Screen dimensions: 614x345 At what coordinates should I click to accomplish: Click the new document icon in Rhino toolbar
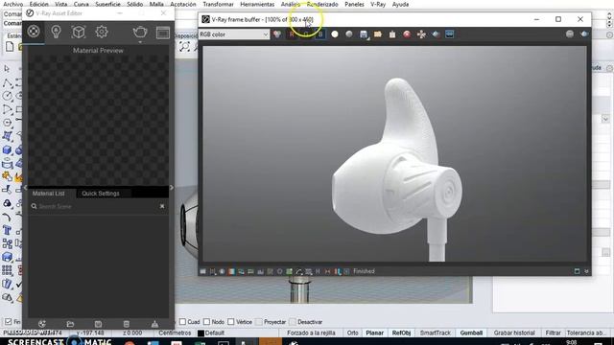[10, 47]
